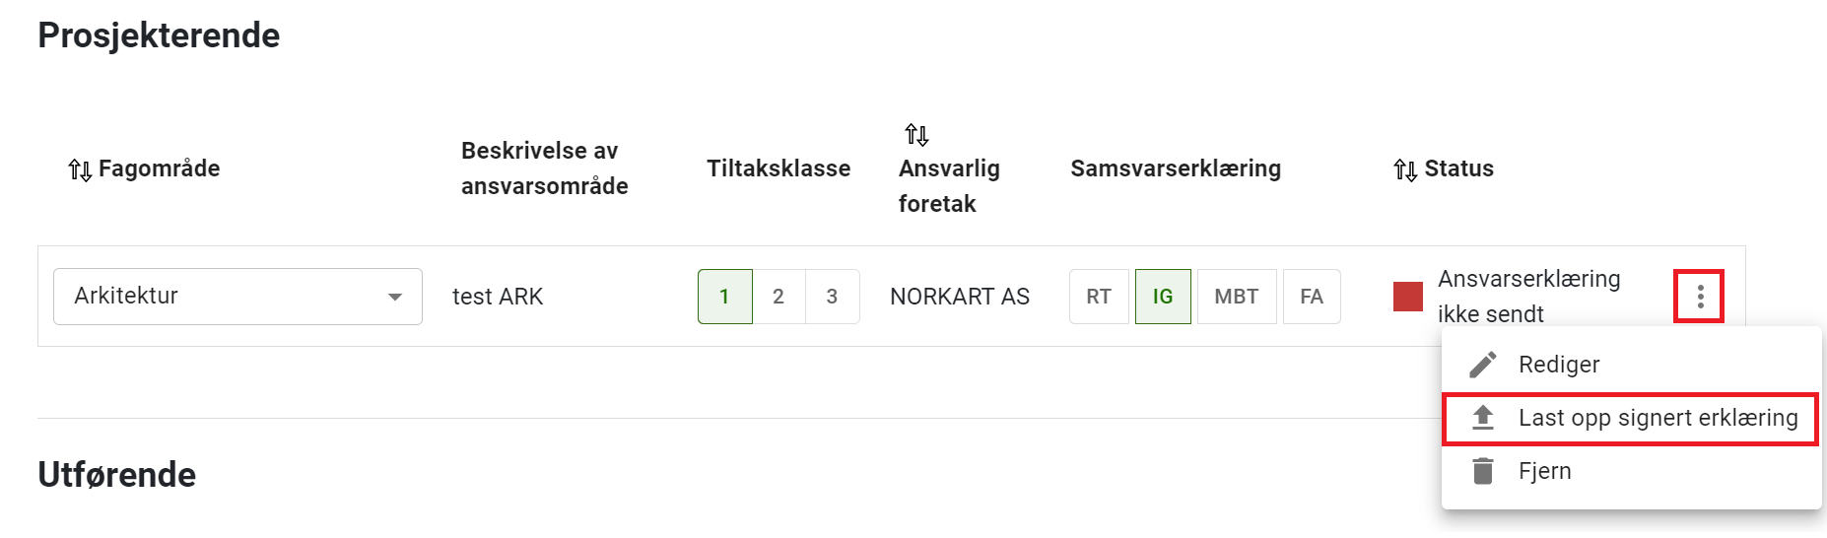Screen dimensions: 1827x538
Task: Select Last opp signert erklæring
Action: pos(1658,418)
